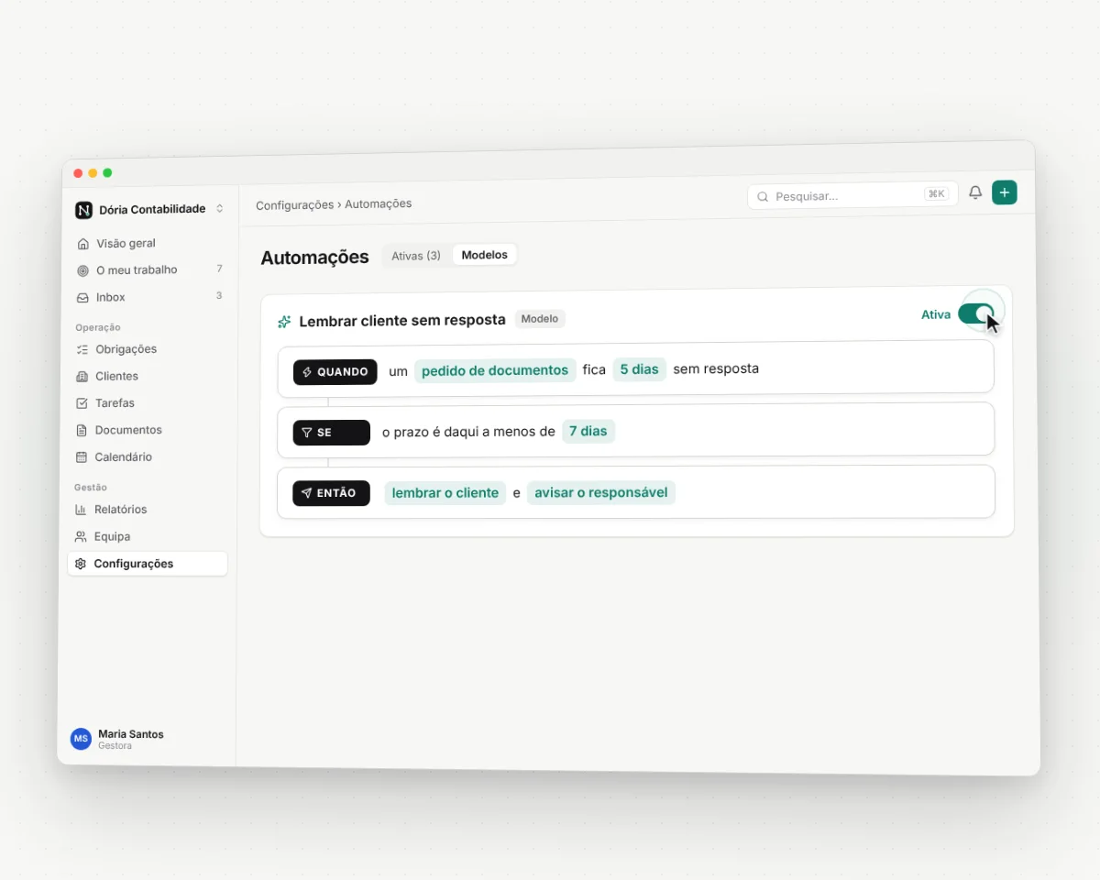Click the sparkle icon beside Lembrar cliente
1100x880 pixels.
[x=284, y=322]
